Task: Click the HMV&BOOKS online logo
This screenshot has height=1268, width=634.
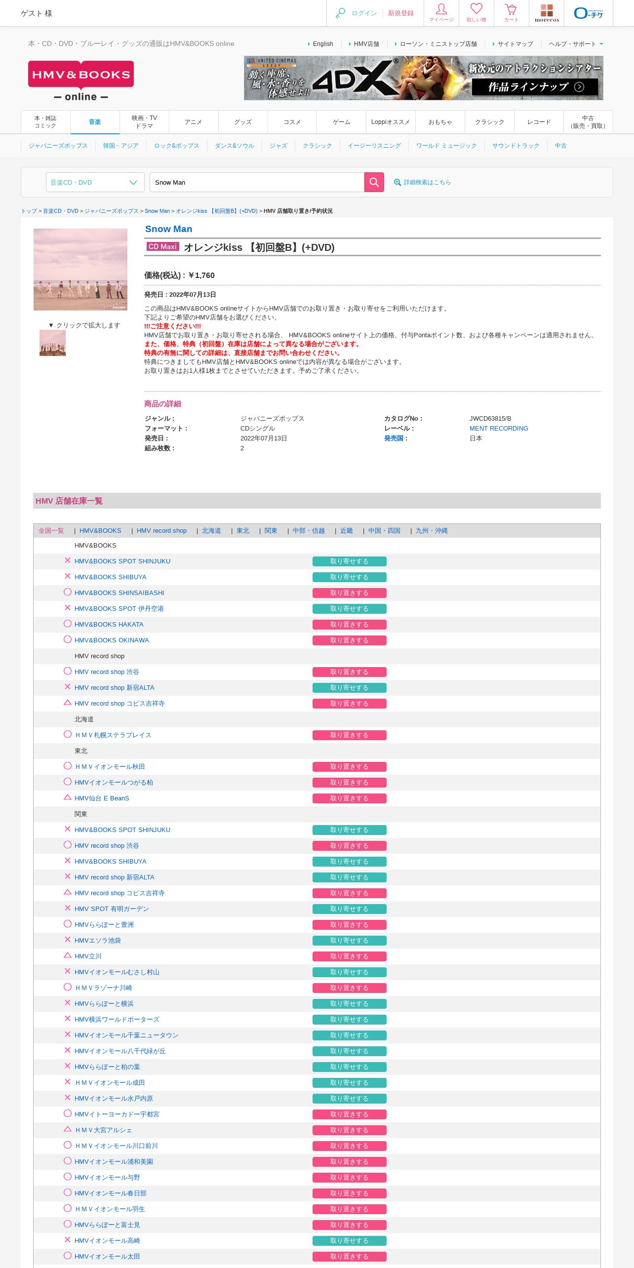Action: (81, 81)
